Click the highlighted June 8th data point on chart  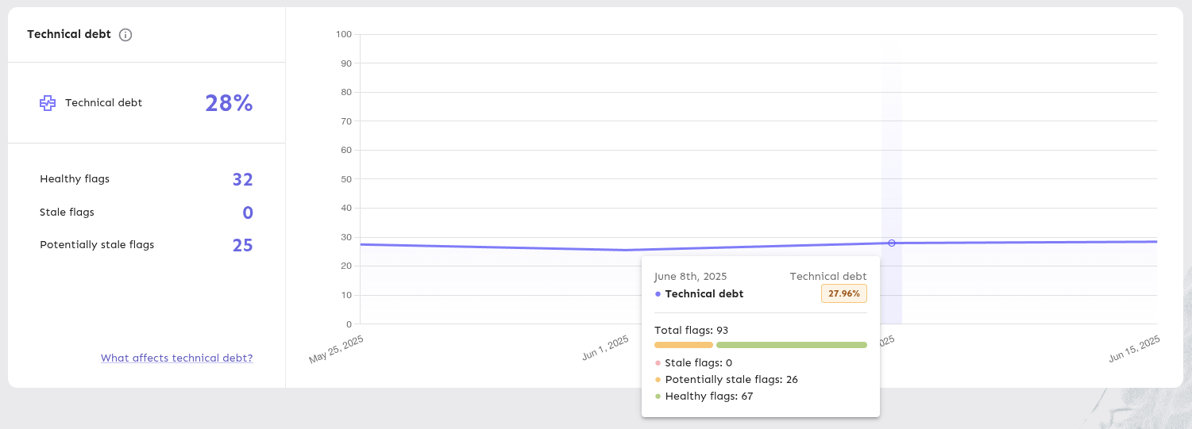tap(891, 243)
